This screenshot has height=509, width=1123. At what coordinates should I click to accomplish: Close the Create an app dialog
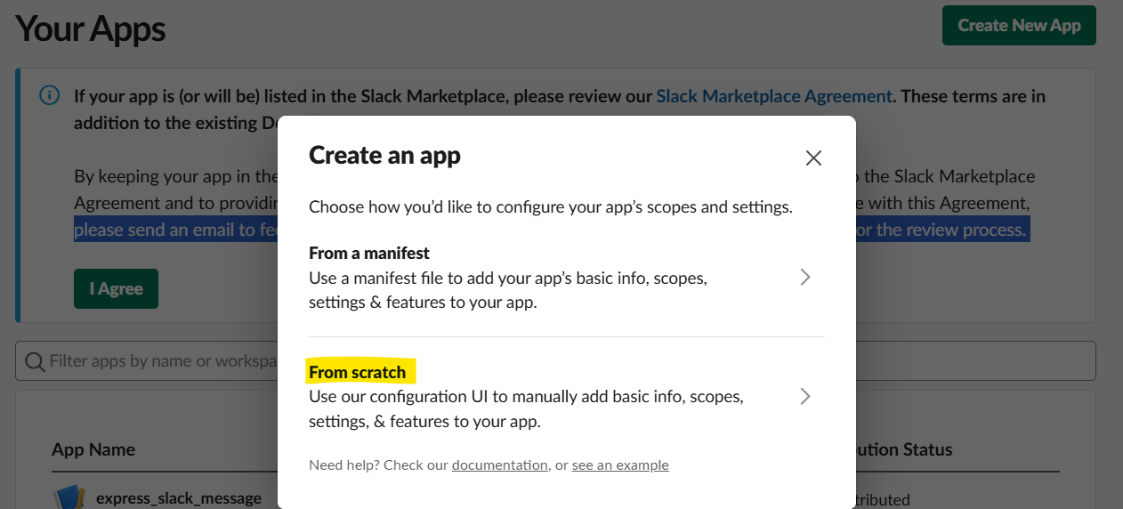813,158
